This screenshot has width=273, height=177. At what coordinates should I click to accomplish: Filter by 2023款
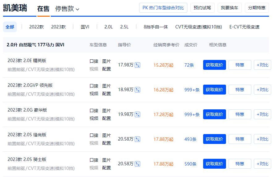point(58,27)
